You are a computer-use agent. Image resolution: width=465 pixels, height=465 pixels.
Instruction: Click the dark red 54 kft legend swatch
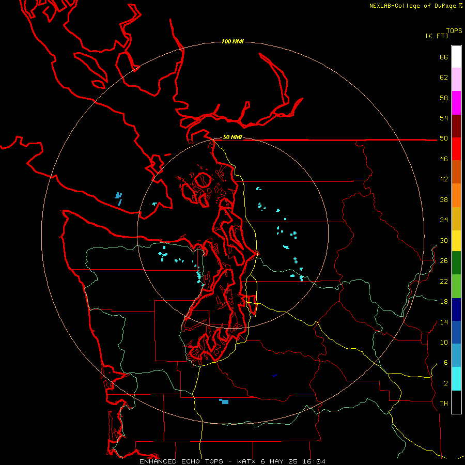tap(456, 126)
